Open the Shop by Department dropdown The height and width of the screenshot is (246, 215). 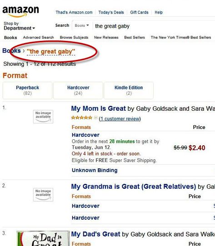click(19, 26)
